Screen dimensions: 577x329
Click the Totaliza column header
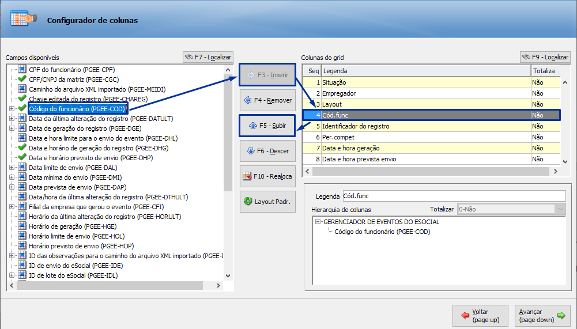tap(546, 71)
